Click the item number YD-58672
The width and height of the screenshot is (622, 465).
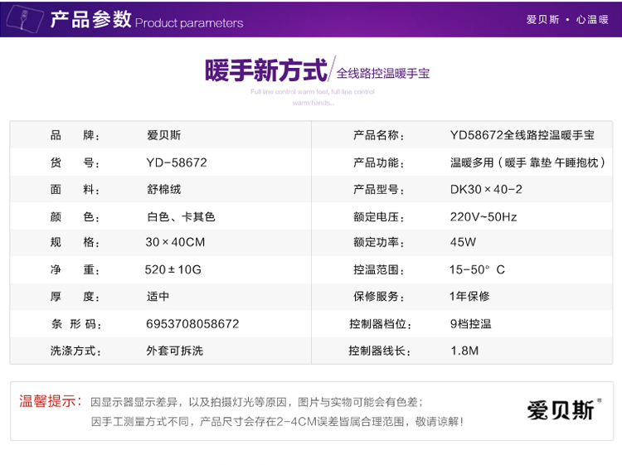pos(177,162)
